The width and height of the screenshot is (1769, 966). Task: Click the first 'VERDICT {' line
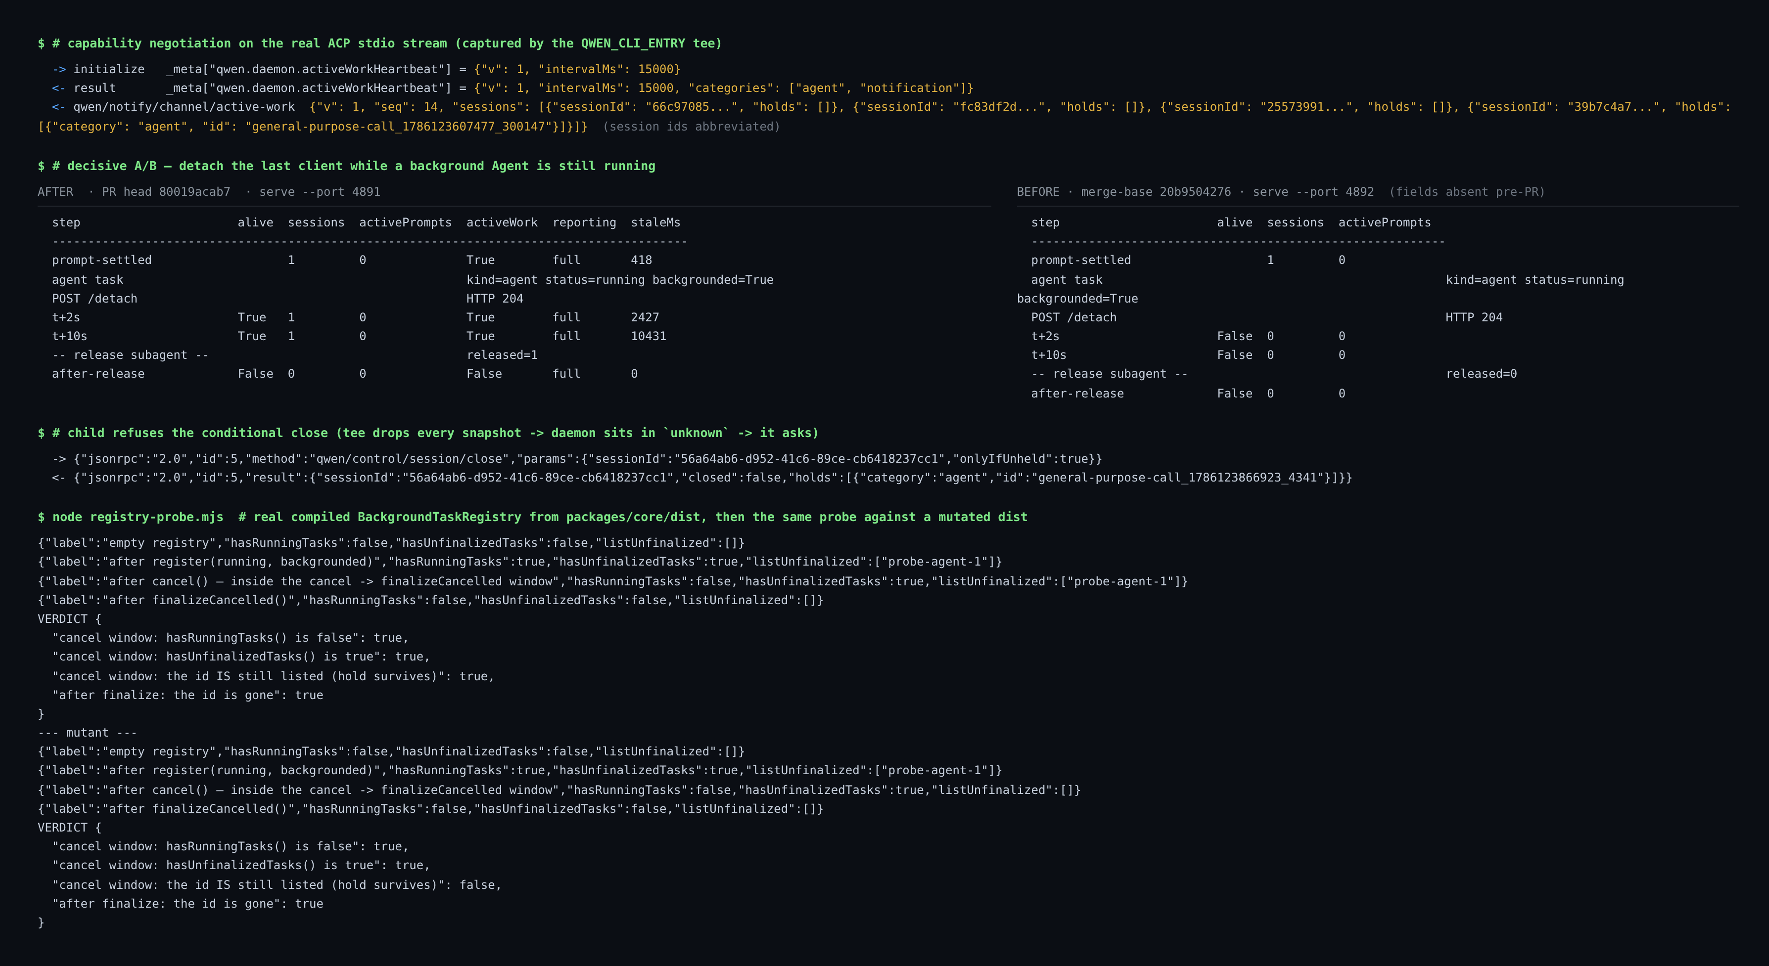click(x=69, y=619)
